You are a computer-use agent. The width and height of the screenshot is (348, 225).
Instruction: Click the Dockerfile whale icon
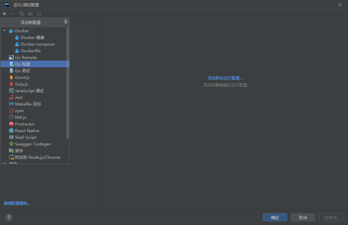click(x=17, y=51)
